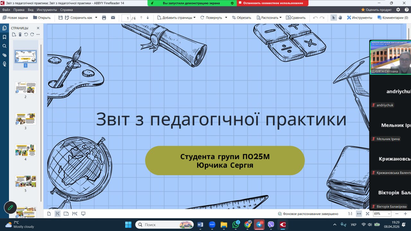This screenshot has height=231, width=411.
Task: Open the Search panel in left sidebar
Action: (x=4, y=46)
